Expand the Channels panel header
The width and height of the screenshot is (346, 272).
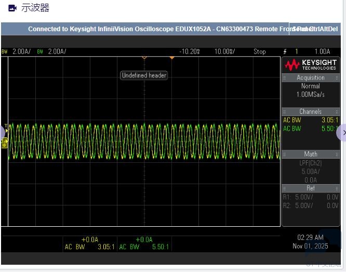point(310,111)
